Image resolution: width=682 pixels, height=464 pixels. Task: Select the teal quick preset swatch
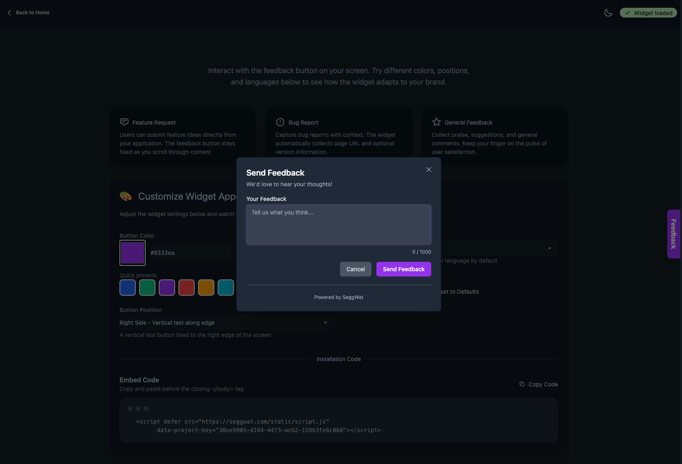point(225,288)
